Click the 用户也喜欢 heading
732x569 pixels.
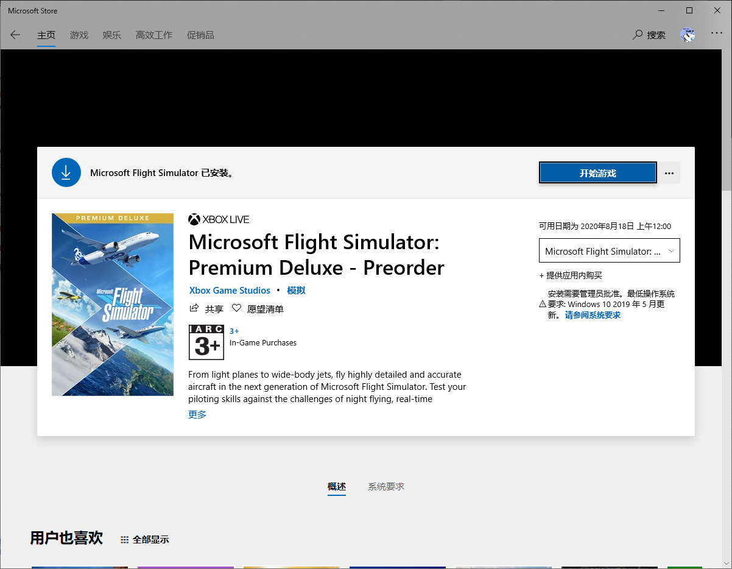(66, 538)
